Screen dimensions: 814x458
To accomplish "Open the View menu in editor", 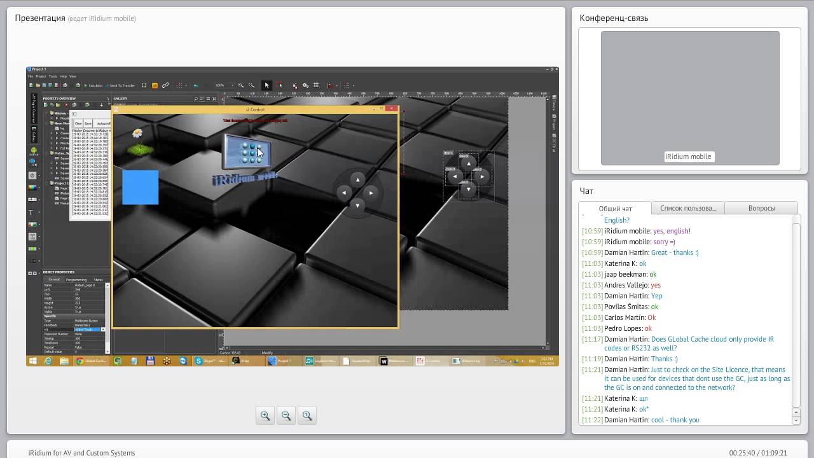I will [72, 76].
